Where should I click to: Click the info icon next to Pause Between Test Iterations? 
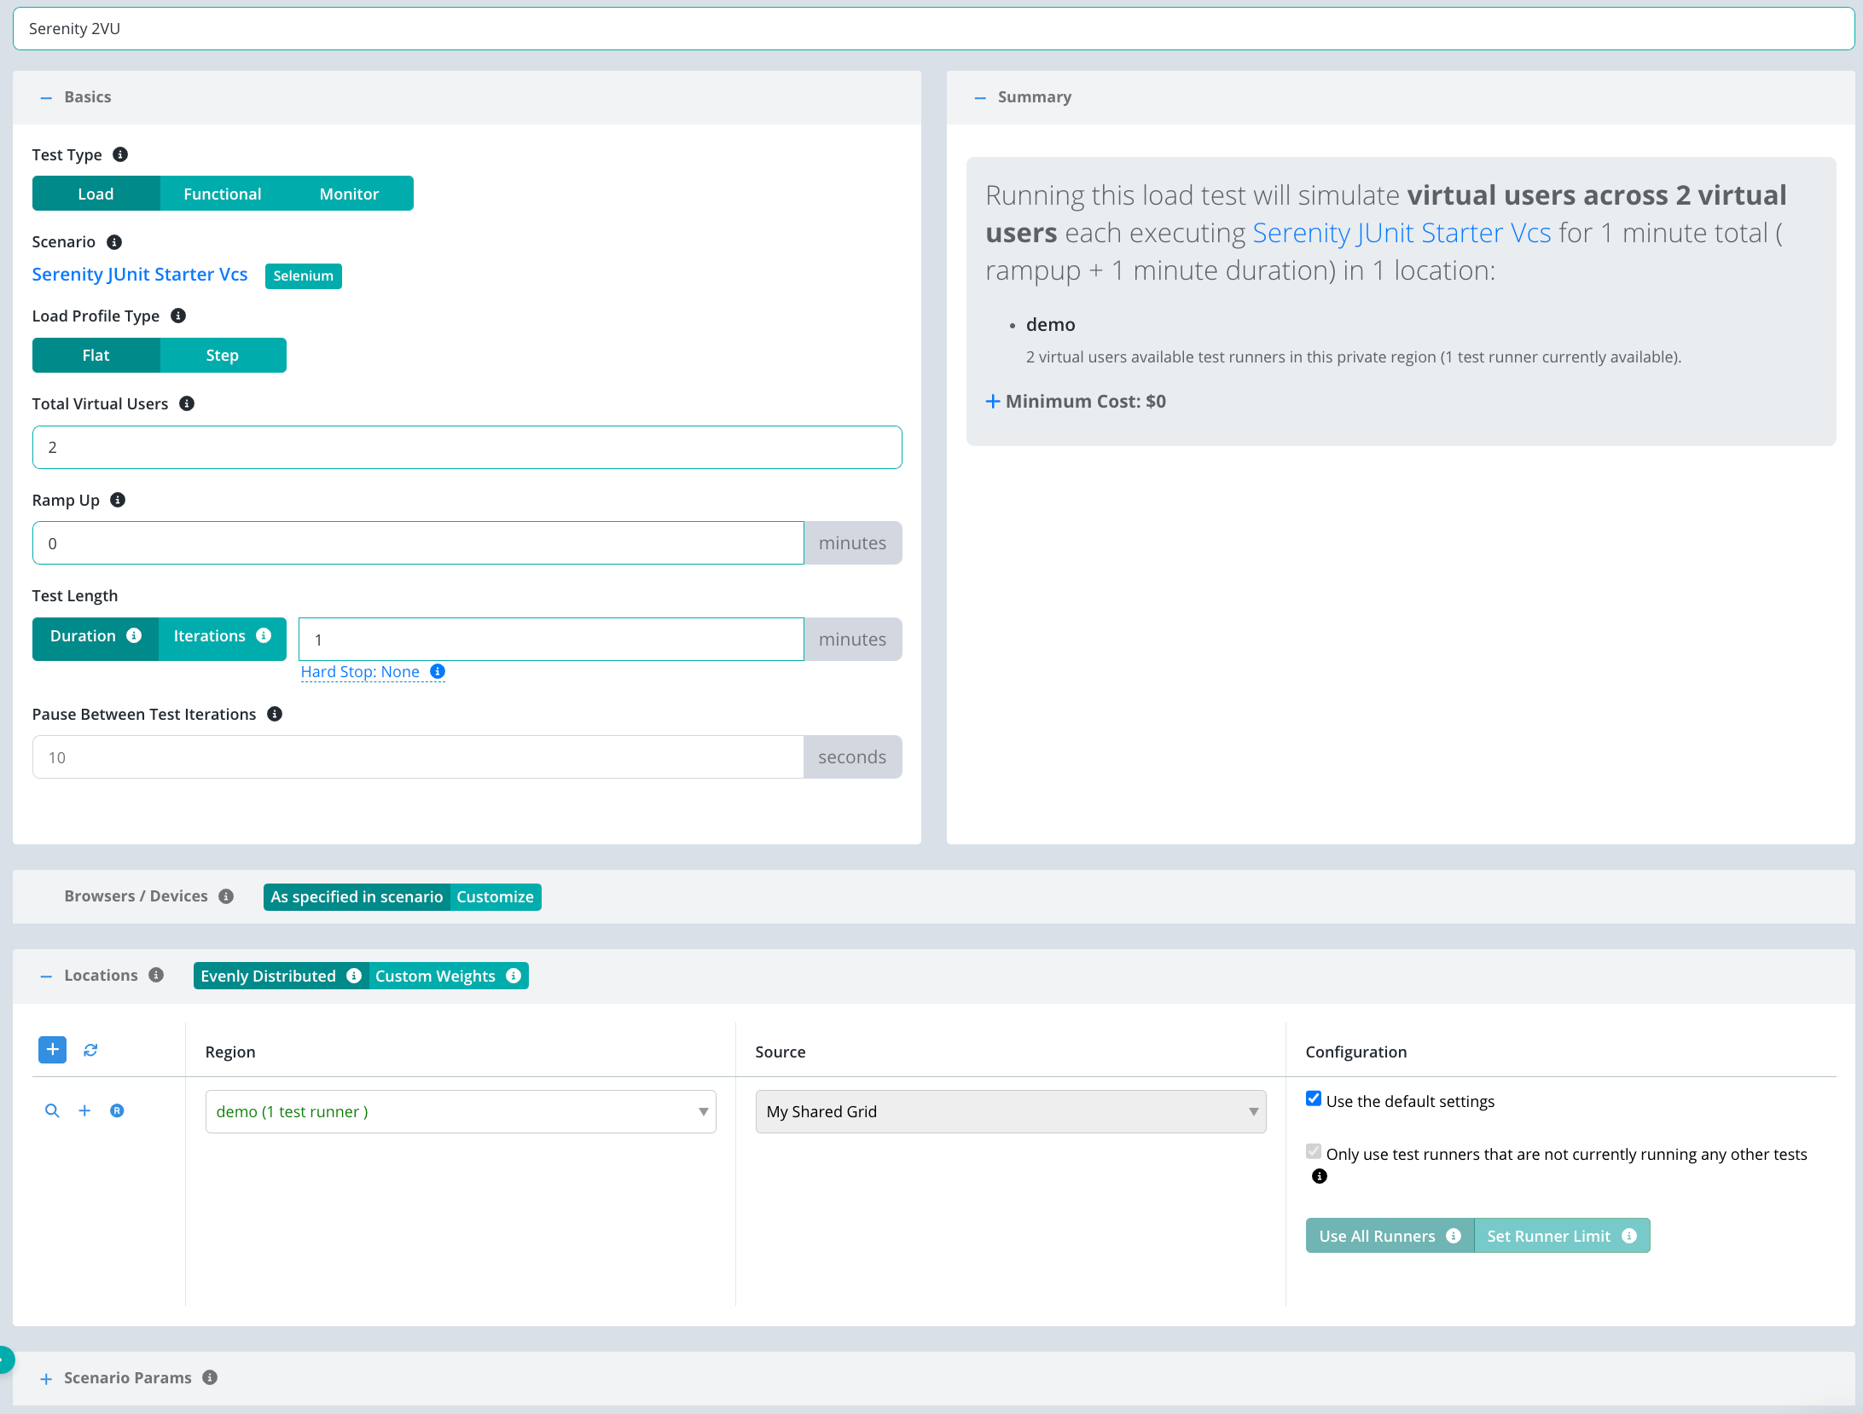275,714
